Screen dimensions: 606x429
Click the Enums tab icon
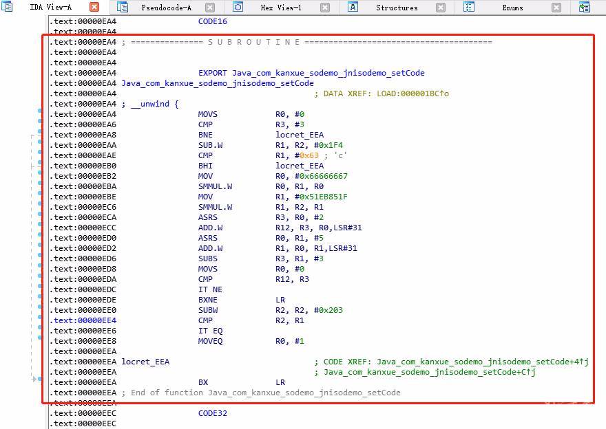(469, 8)
